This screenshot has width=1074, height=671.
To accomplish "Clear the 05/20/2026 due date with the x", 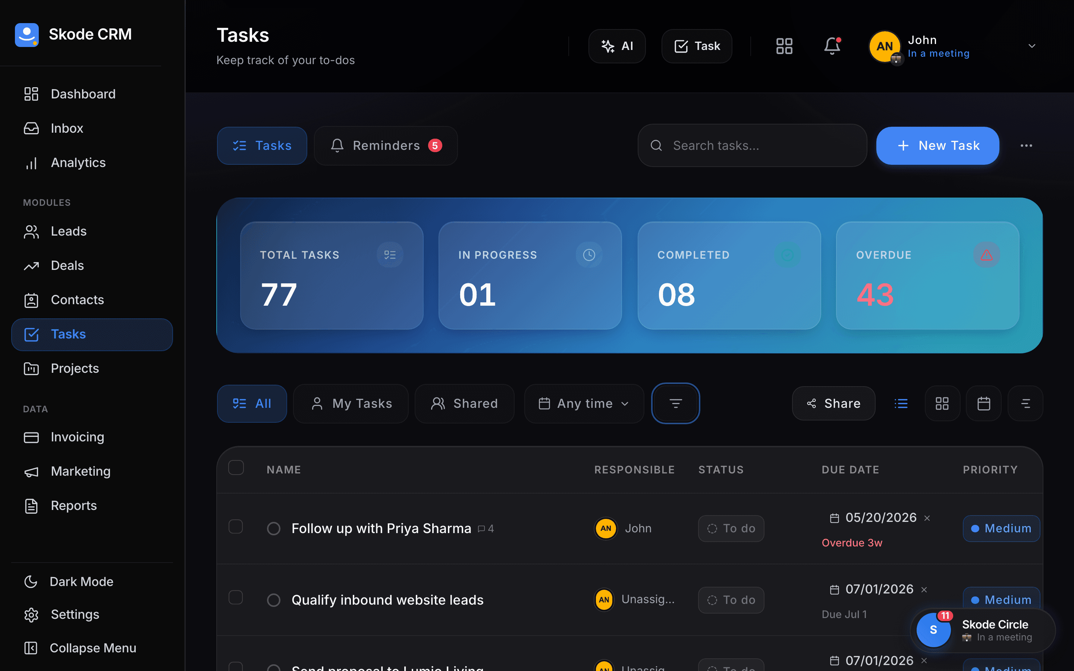I will click(x=927, y=518).
